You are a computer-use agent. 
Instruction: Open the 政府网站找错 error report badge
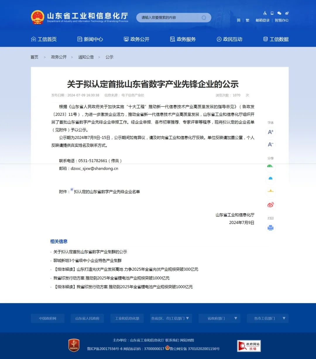pos(249,346)
